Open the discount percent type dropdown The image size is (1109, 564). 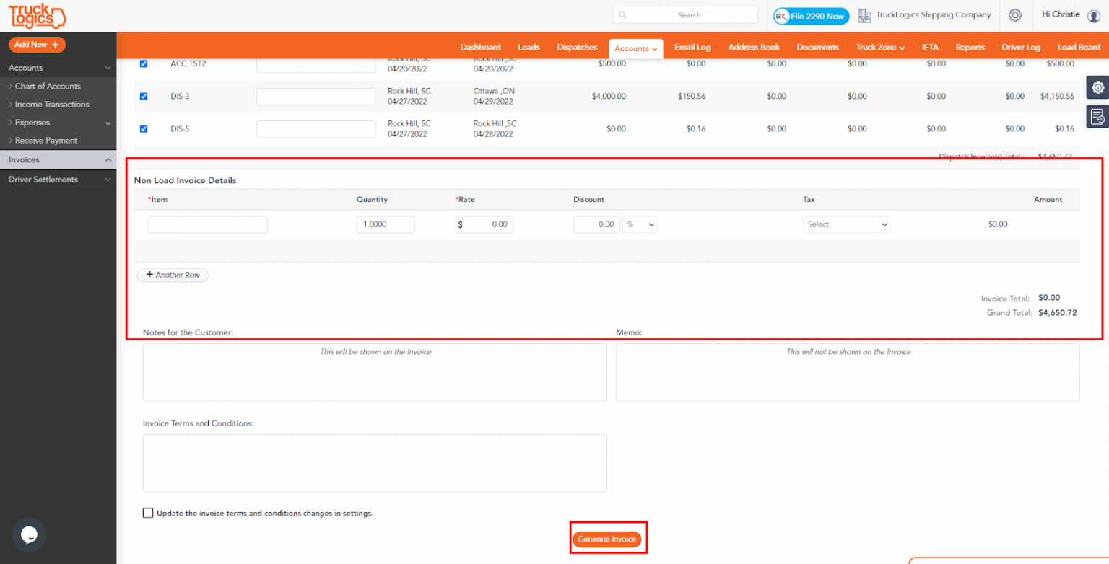point(640,224)
